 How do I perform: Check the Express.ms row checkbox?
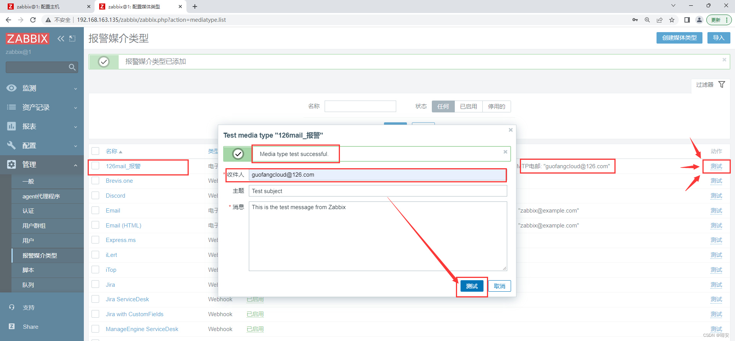pos(95,240)
